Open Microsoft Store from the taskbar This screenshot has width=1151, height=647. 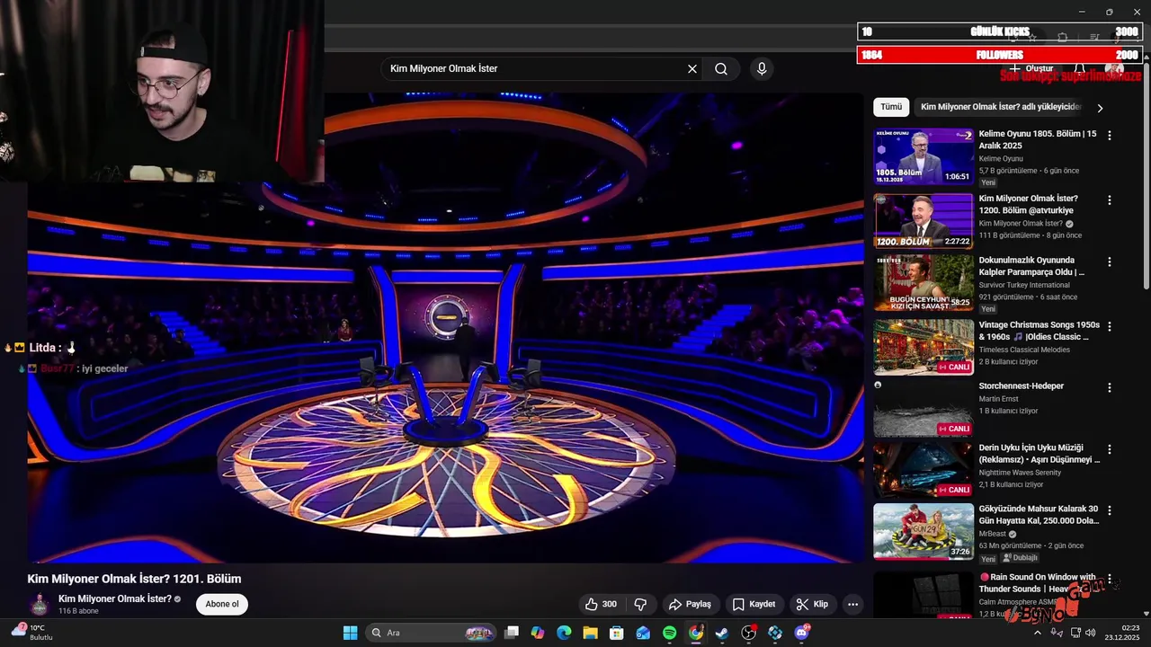(x=617, y=633)
